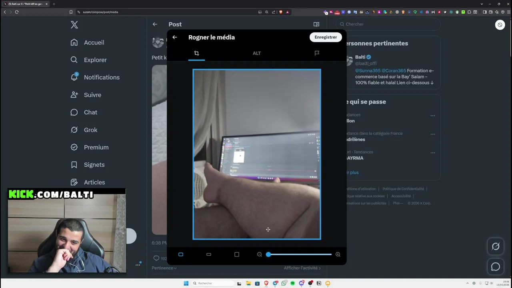The width and height of the screenshot is (512, 288).
Task: Choose the square aspect ratio icon
Action: pyautogui.click(x=237, y=254)
